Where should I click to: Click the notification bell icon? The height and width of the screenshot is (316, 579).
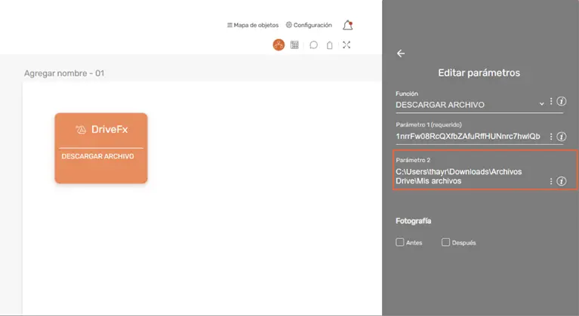(x=347, y=25)
